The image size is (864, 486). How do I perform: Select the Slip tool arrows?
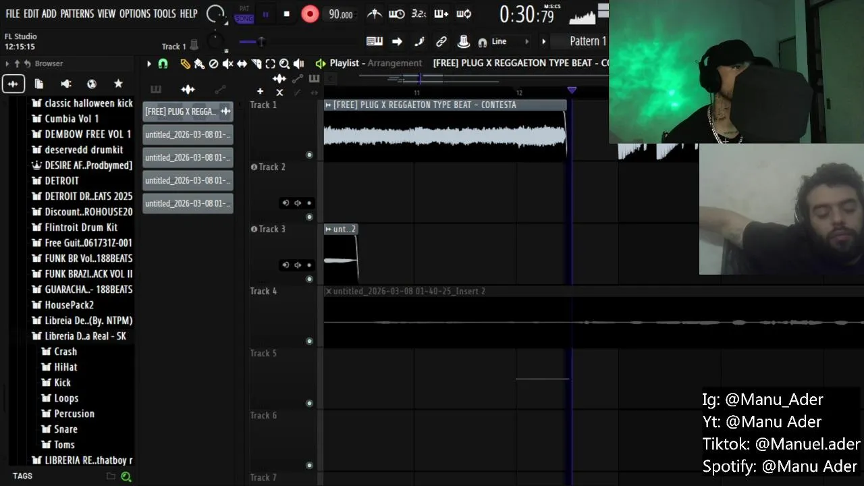coord(242,63)
